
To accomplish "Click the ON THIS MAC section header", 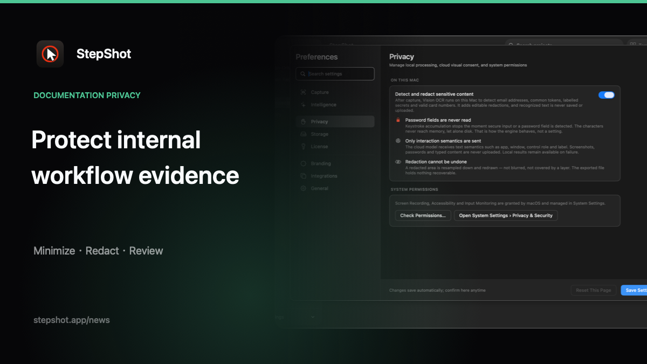I will (x=404, y=80).
